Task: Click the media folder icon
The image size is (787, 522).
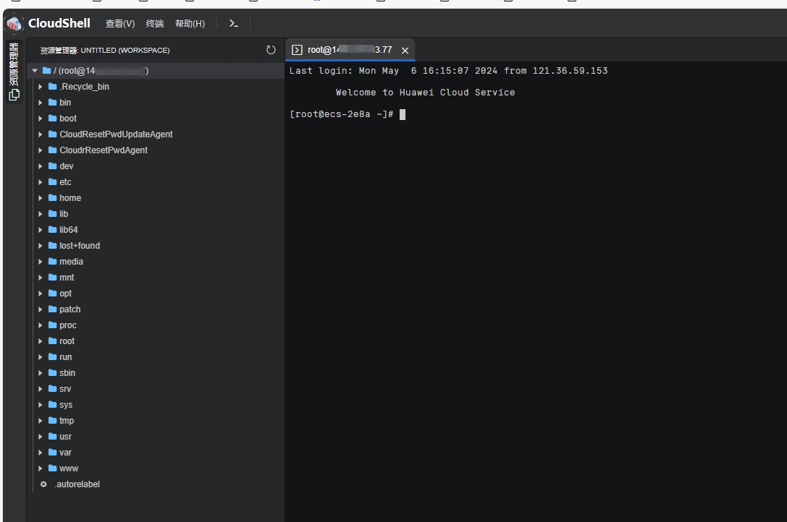Action: coord(52,261)
